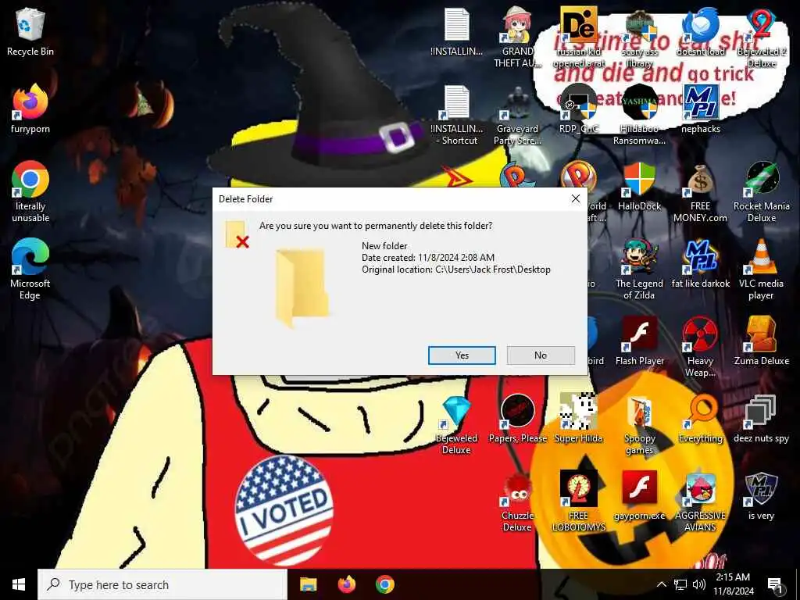Select the Firefox shortcut labeled furryporn
The image size is (800, 600).
(x=30, y=109)
